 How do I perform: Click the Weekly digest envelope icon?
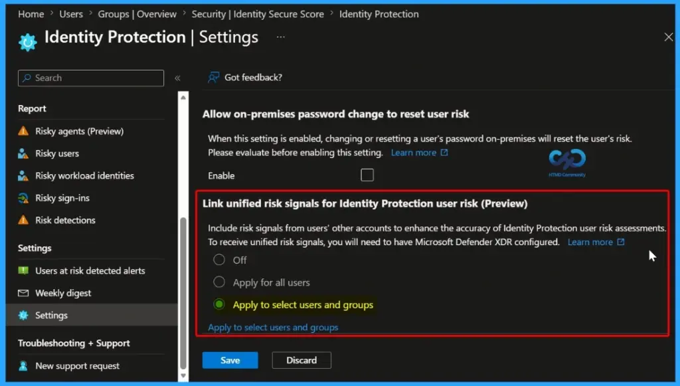tap(23, 293)
